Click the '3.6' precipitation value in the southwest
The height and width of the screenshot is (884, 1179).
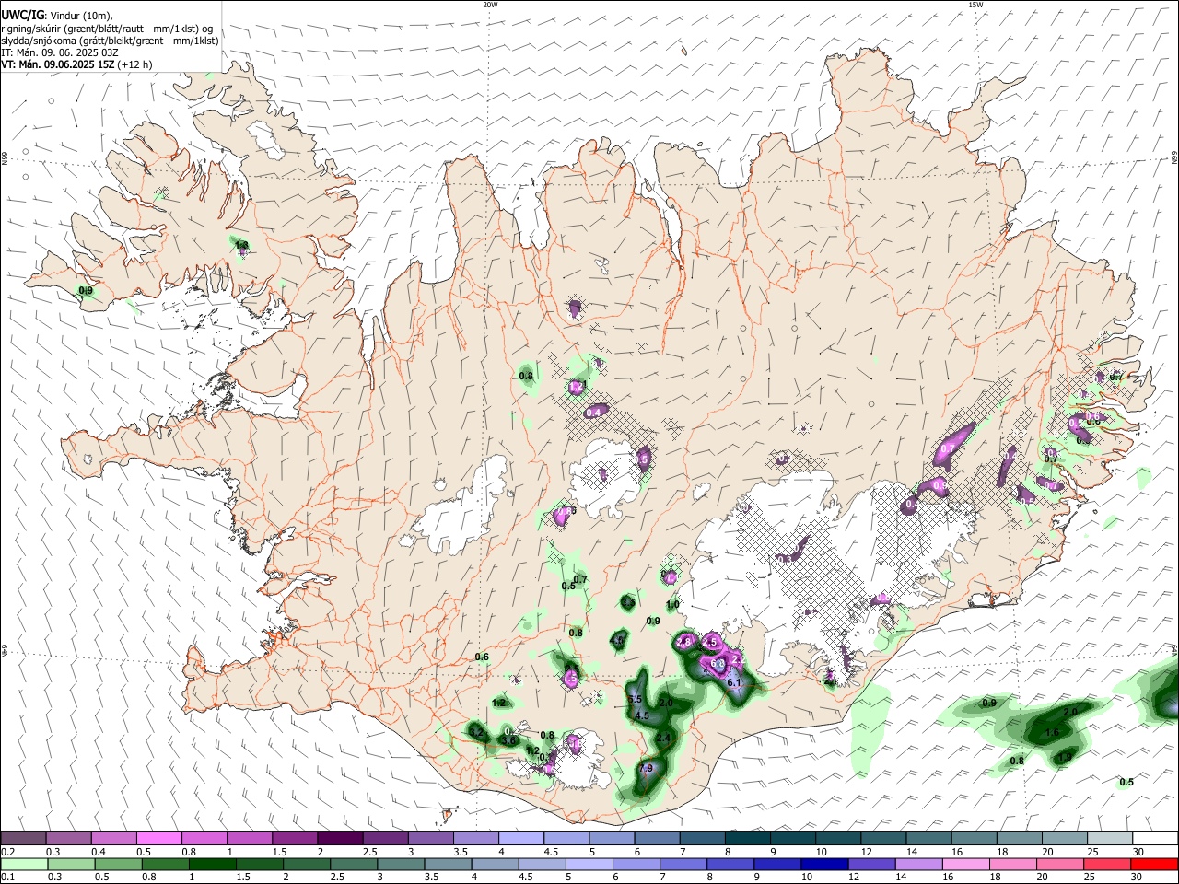point(508,740)
